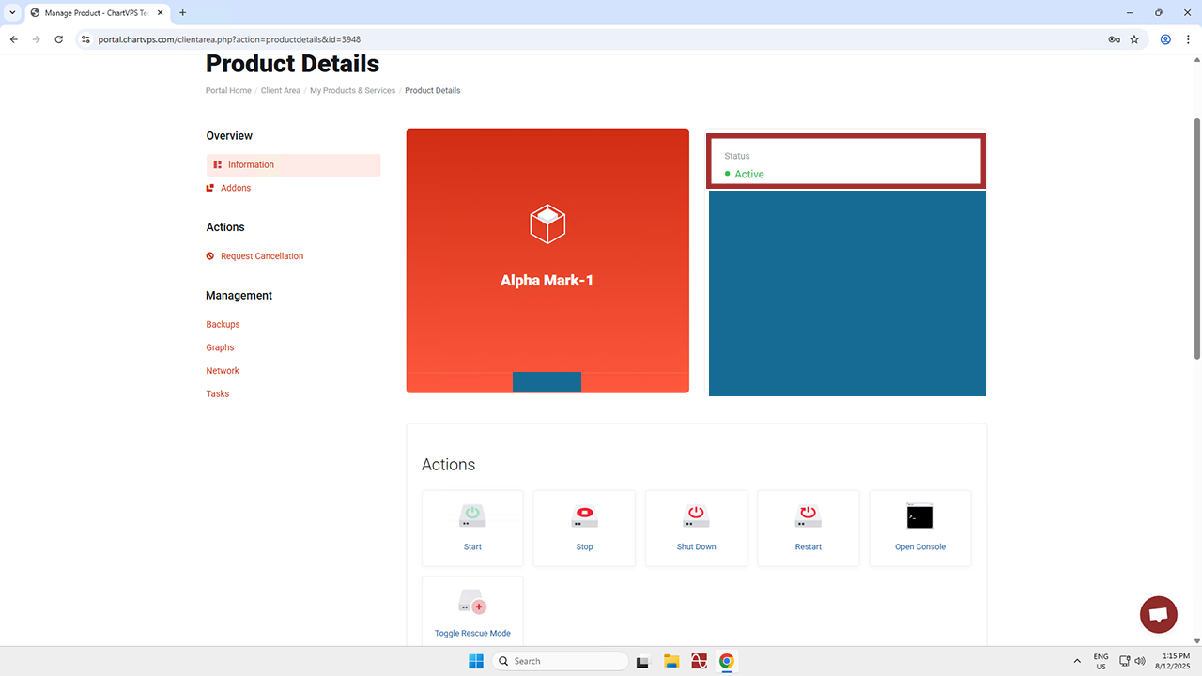This screenshot has width=1202, height=676.
Task: Select Information in Overview sidebar
Action: 251,165
